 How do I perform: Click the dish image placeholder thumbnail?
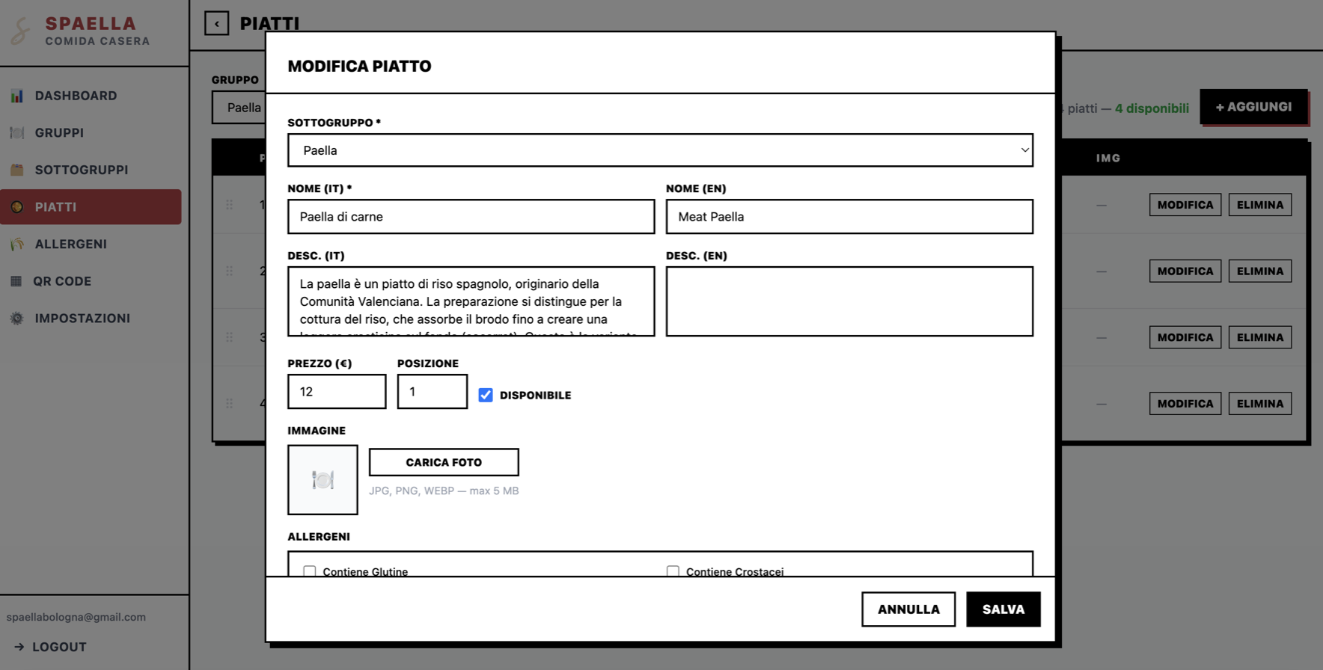(323, 480)
